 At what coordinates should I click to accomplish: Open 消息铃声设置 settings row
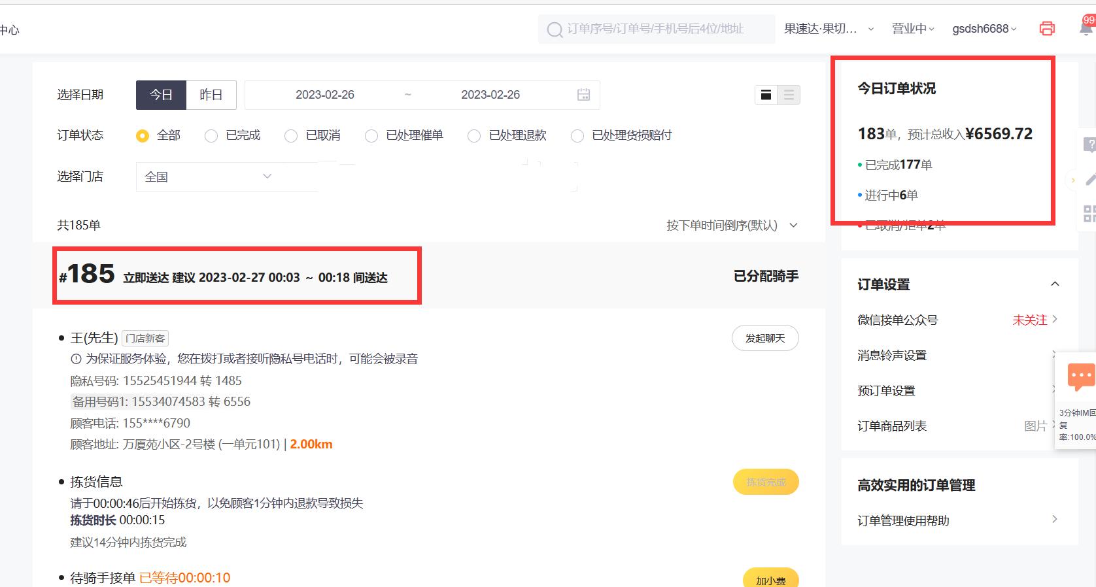pos(957,355)
